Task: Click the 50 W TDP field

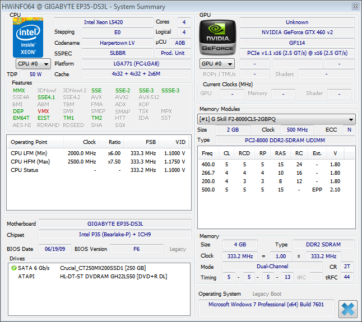Action: (35, 74)
